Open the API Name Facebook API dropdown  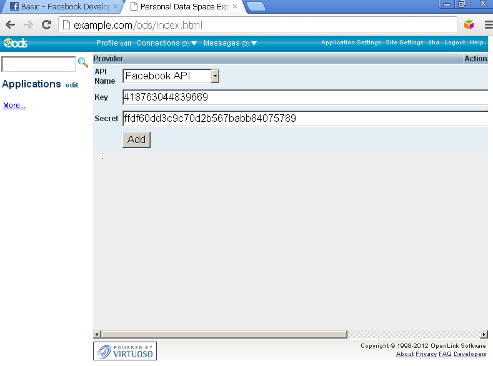171,76
